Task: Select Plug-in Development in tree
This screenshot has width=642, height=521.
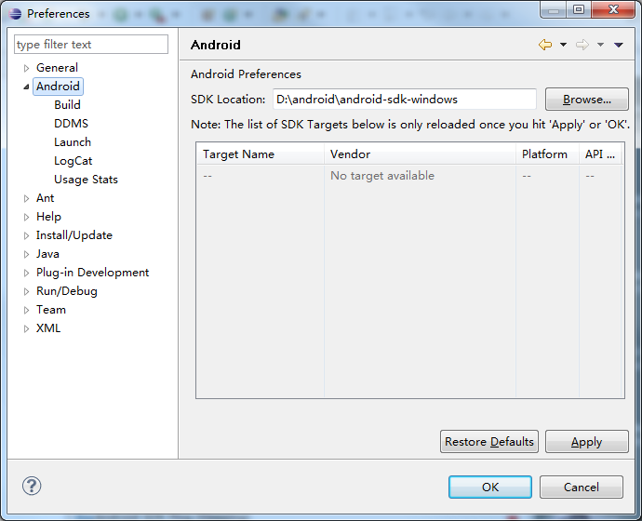Action: pos(92,273)
